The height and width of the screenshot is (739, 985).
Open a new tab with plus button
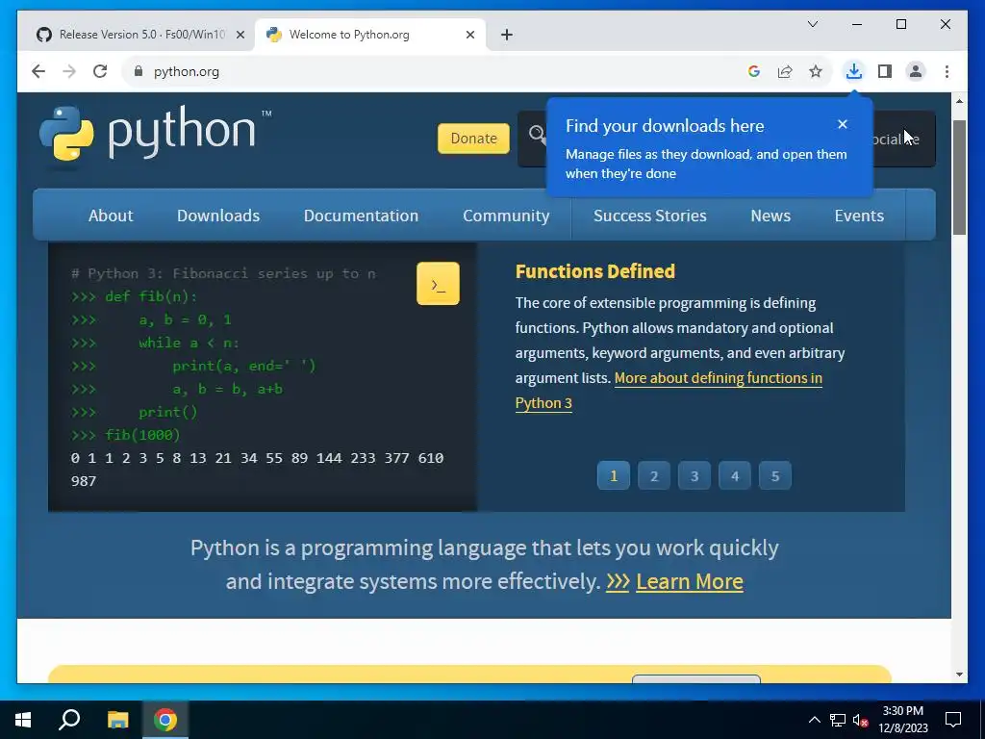coord(507,35)
